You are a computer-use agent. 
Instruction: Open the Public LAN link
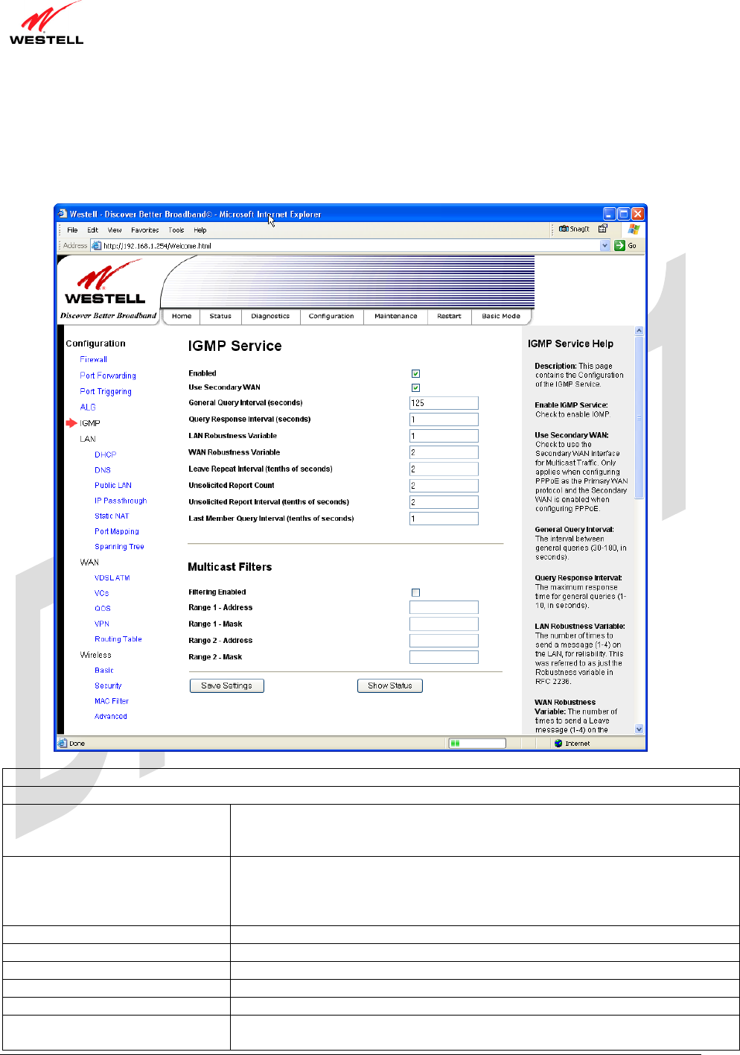click(x=113, y=485)
